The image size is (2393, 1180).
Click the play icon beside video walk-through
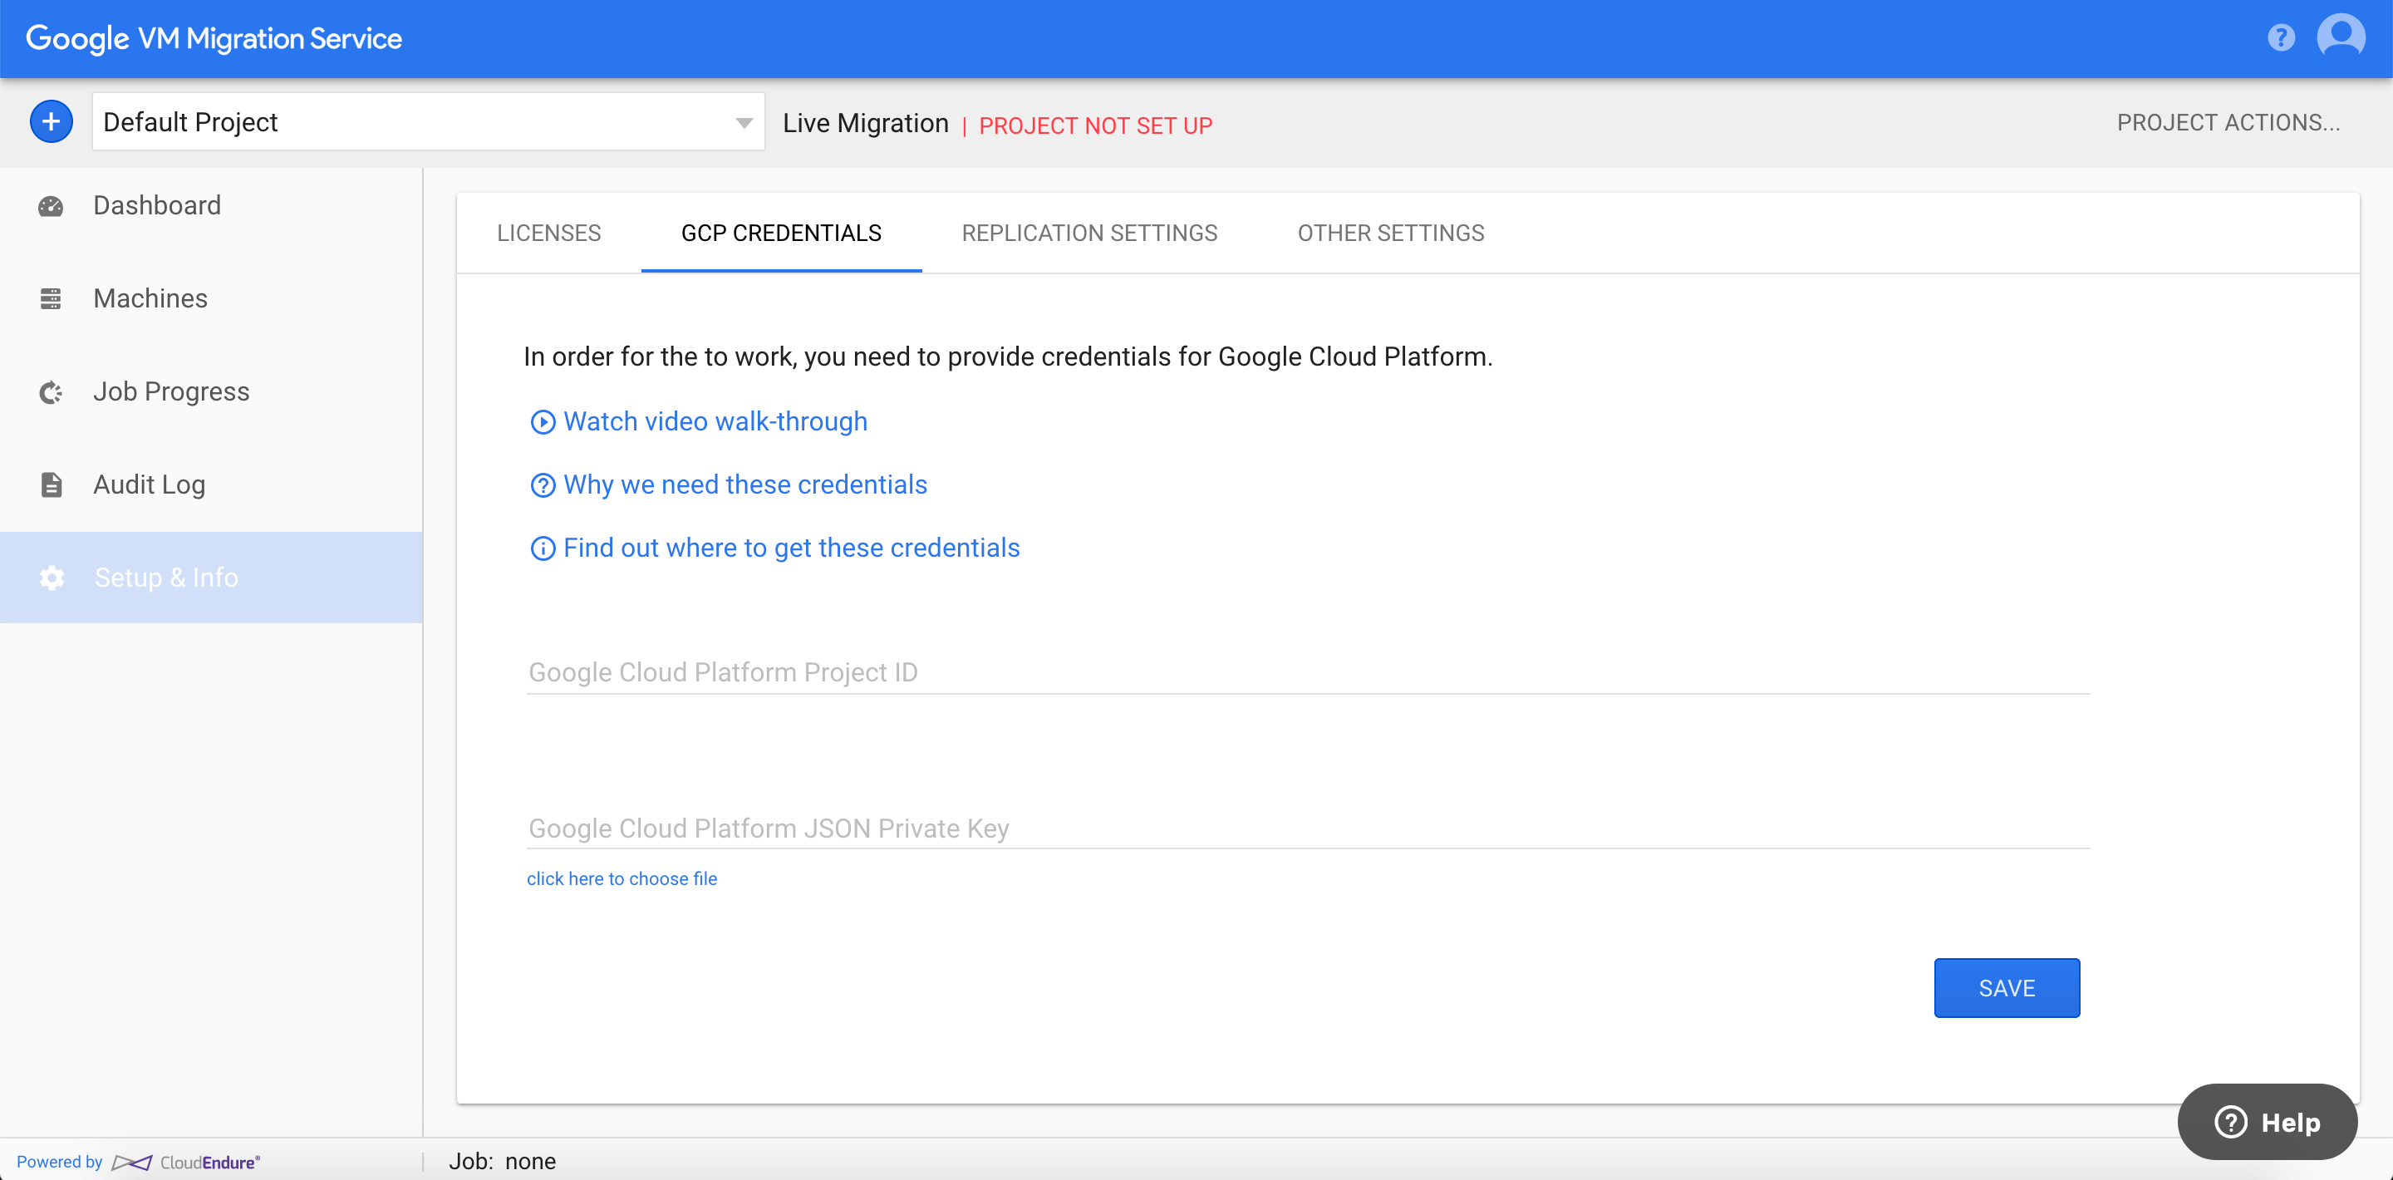point(543,422)
